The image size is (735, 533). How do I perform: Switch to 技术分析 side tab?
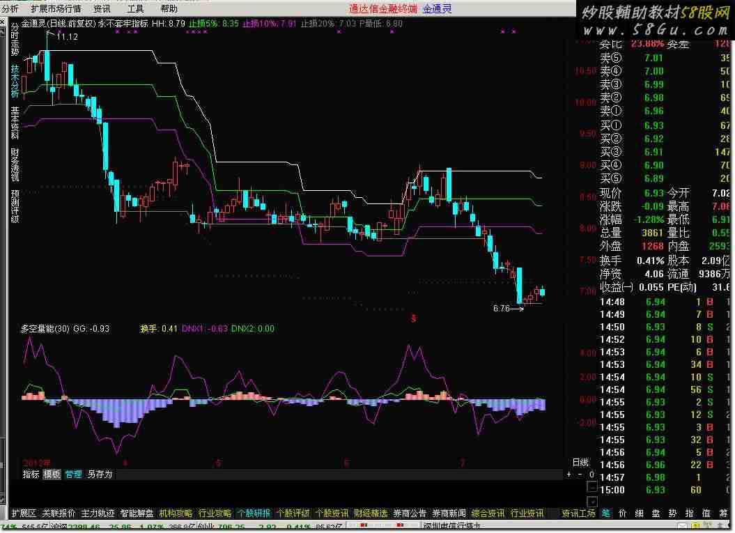coord(15,81)
